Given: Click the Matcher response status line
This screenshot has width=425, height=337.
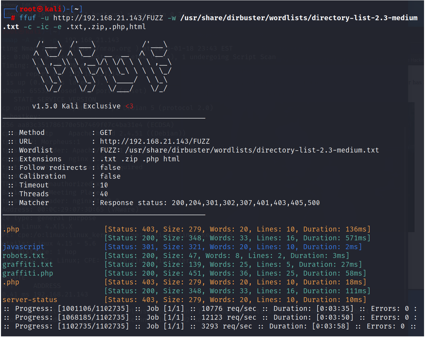Looking at the screenshot, I should click(163, 202).
